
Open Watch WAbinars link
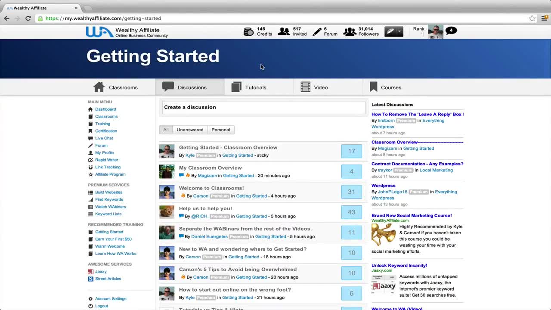pos(110,207)
